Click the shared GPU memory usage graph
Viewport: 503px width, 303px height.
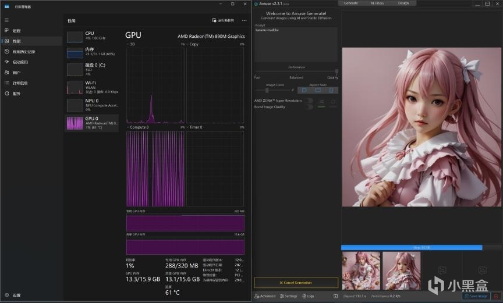coord(185,247)
